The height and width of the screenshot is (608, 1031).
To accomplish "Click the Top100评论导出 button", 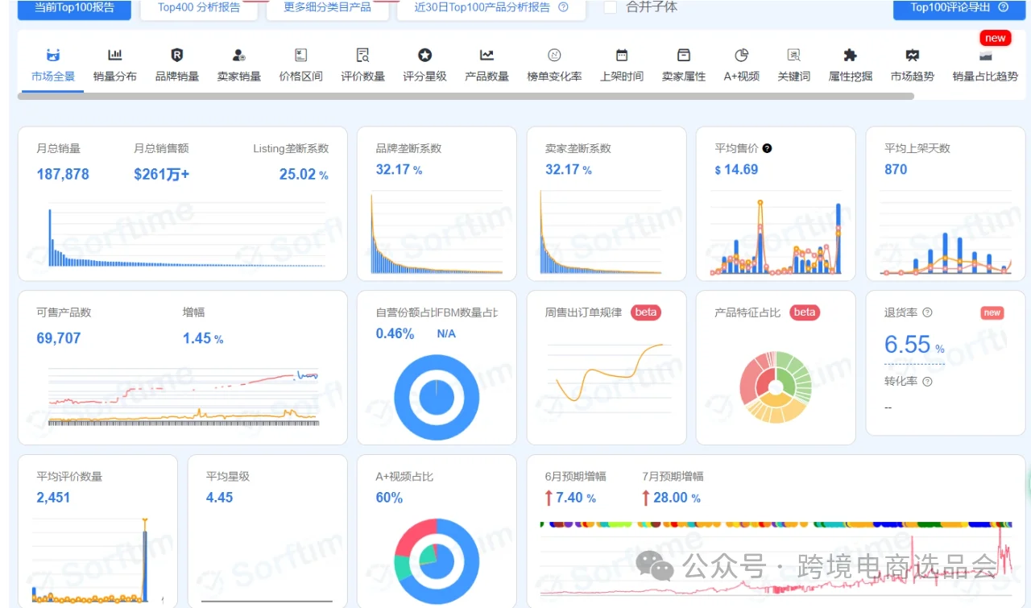I will click(x=959, y=8).
